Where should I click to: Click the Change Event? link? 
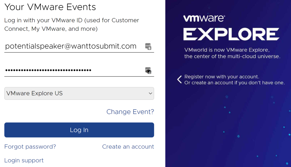(130, 112)
